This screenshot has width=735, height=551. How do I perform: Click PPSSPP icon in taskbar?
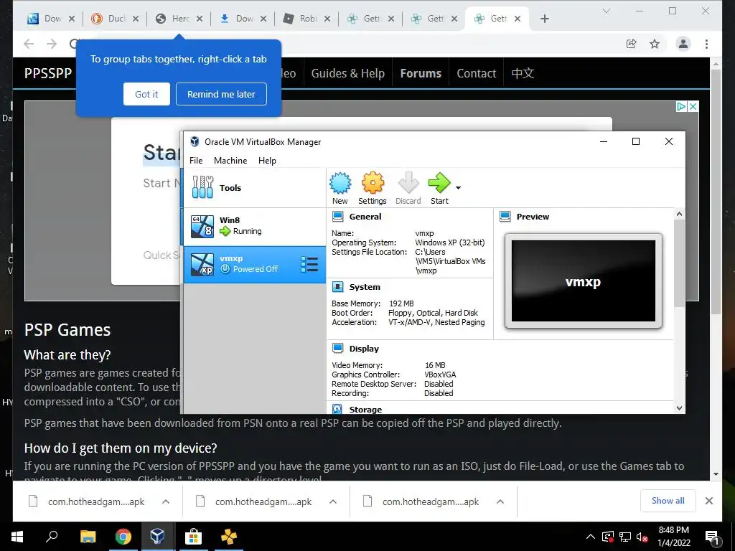pyautogui.click(x=229, y=537)
